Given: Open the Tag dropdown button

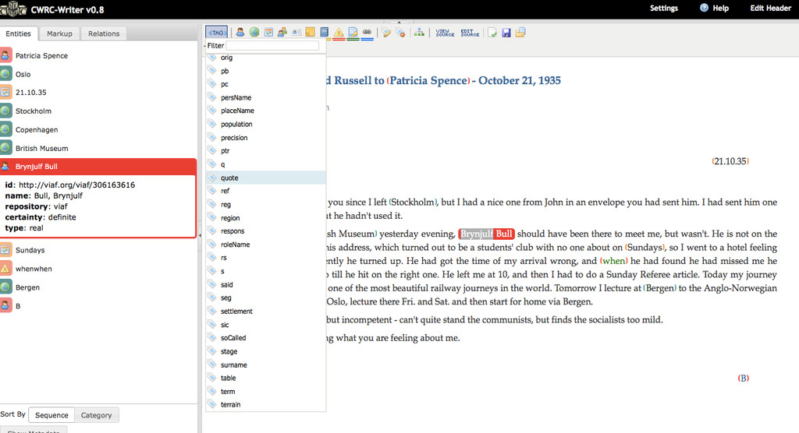Looking at the screenshot, I should coord(217,32).
